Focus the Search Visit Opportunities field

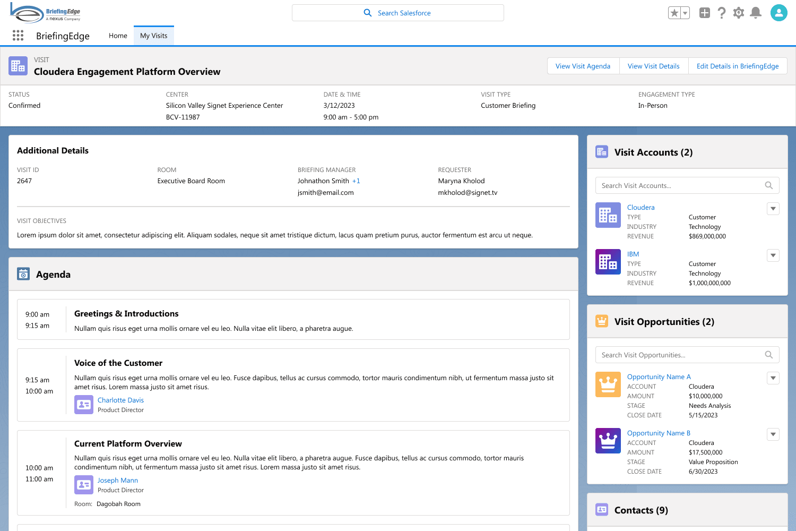click(687, 355)
